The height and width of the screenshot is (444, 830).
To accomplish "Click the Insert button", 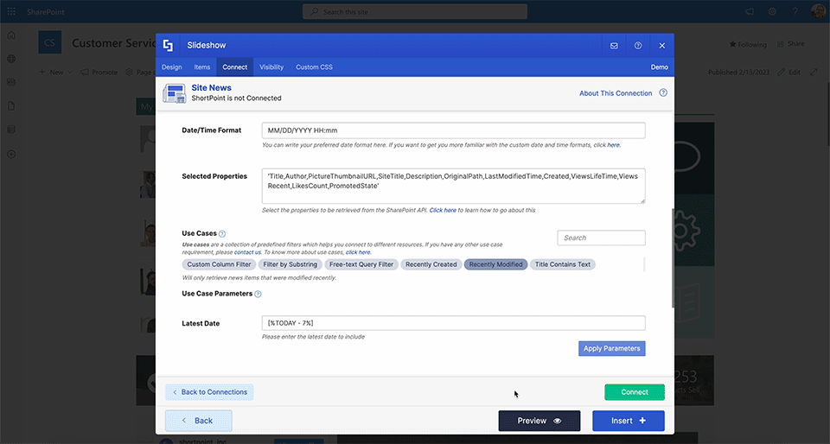I will [629, 421].
